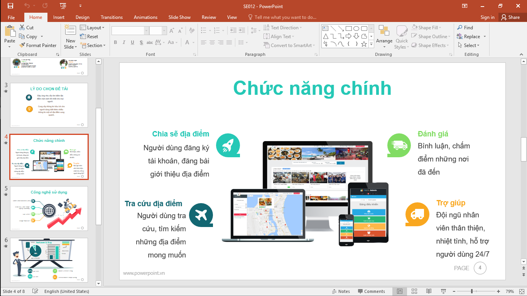The height and width of the screenshot is (296, 527).
Task: Start Slide Show from status bar
Action: click(443, 291)
